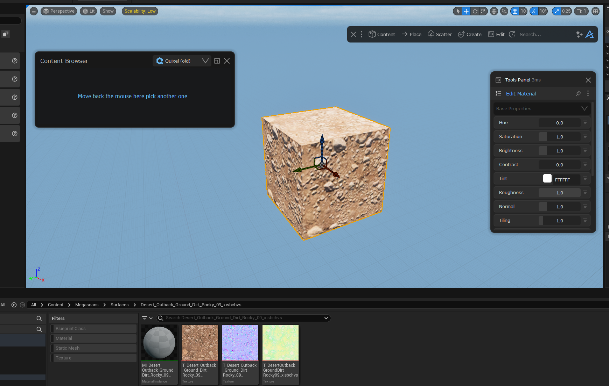
Task: Switch to the Create tab
Action: [x=470, y=34]
